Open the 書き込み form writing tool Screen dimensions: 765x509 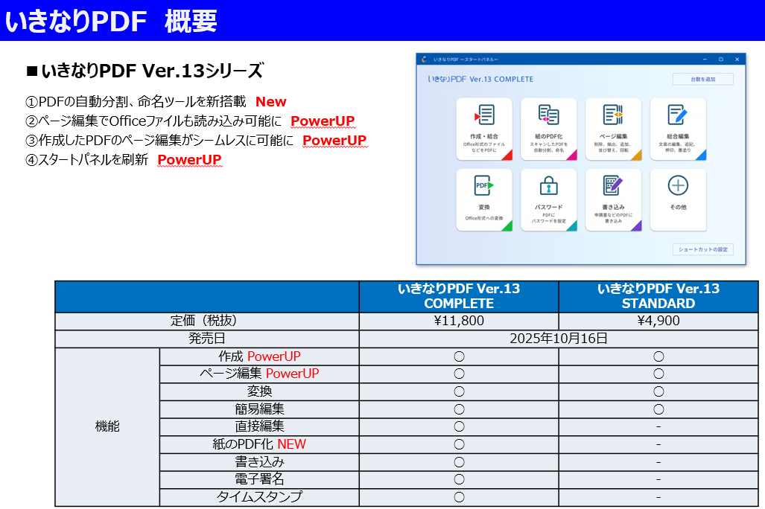click(614, 199)
